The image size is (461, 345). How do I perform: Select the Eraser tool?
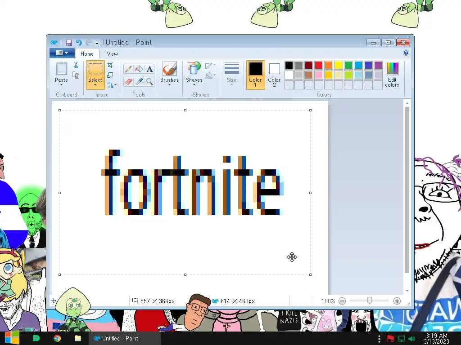[x=128, y=81]
